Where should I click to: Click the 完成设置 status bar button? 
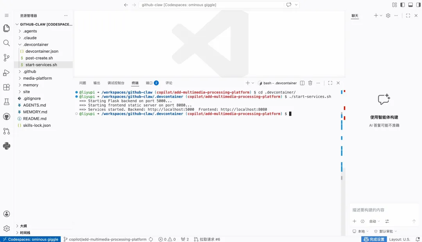coord(374,239)
